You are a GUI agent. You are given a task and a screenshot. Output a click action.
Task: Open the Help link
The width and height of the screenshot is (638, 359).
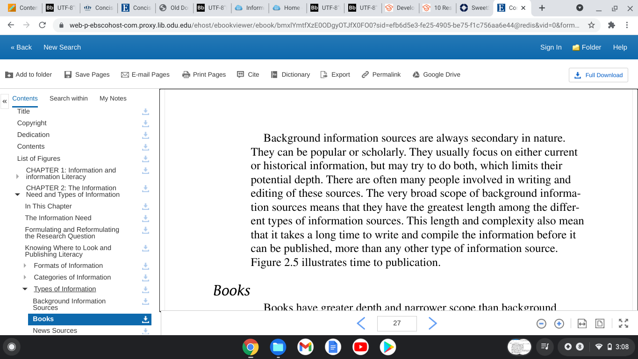coord(620,47)
